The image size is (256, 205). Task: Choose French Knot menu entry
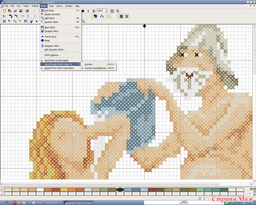[61, 37]
